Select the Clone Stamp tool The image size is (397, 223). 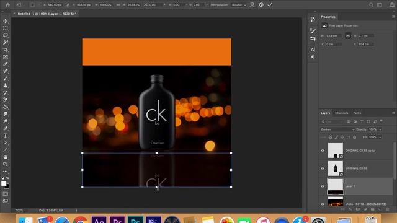tap(6, 85)
